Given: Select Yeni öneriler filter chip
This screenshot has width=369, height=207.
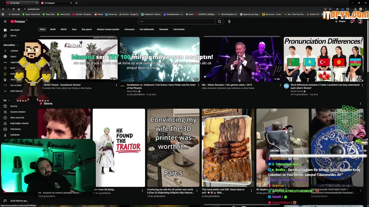Looking at the screenshot, I should 179,29.
